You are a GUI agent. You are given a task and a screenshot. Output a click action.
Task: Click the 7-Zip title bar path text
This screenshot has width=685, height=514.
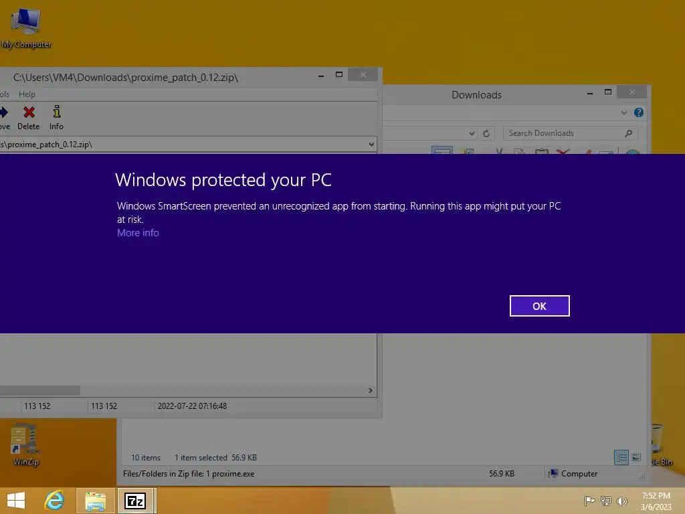[x=125, y=78]
